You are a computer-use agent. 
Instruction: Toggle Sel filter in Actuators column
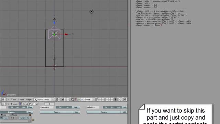pos(106,107)
